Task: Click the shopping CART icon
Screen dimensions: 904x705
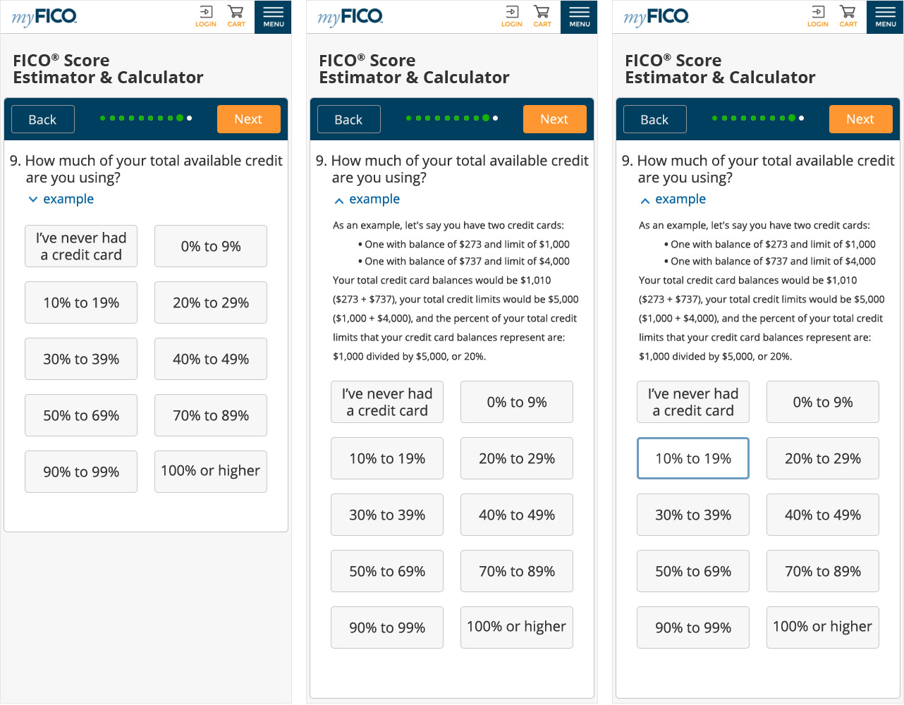Action: point(236,16)
